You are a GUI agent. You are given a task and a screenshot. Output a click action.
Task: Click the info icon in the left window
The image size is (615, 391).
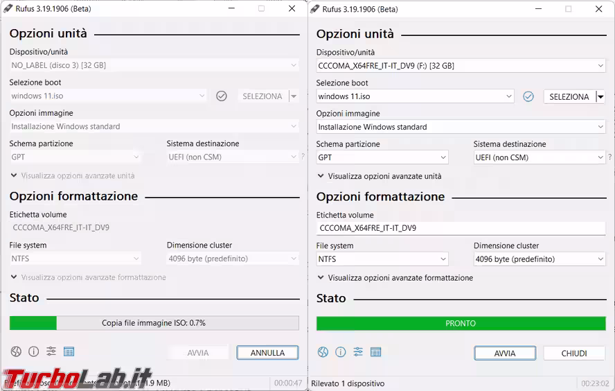click(33, 352)
